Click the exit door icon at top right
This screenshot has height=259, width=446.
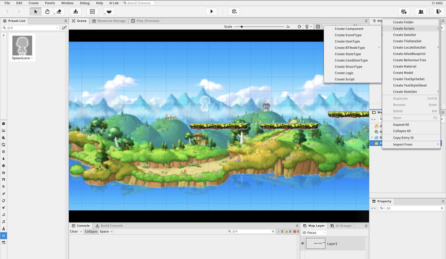(x=438, y=11)
